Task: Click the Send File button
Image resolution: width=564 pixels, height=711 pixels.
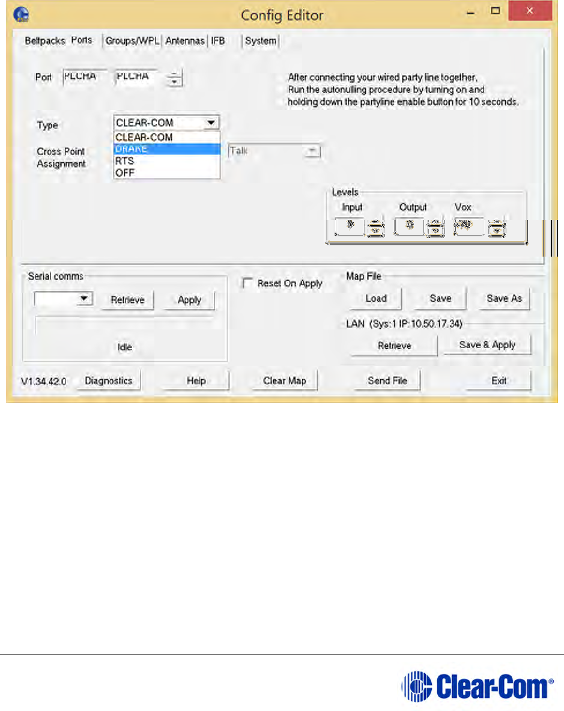Action: point(387,380)
